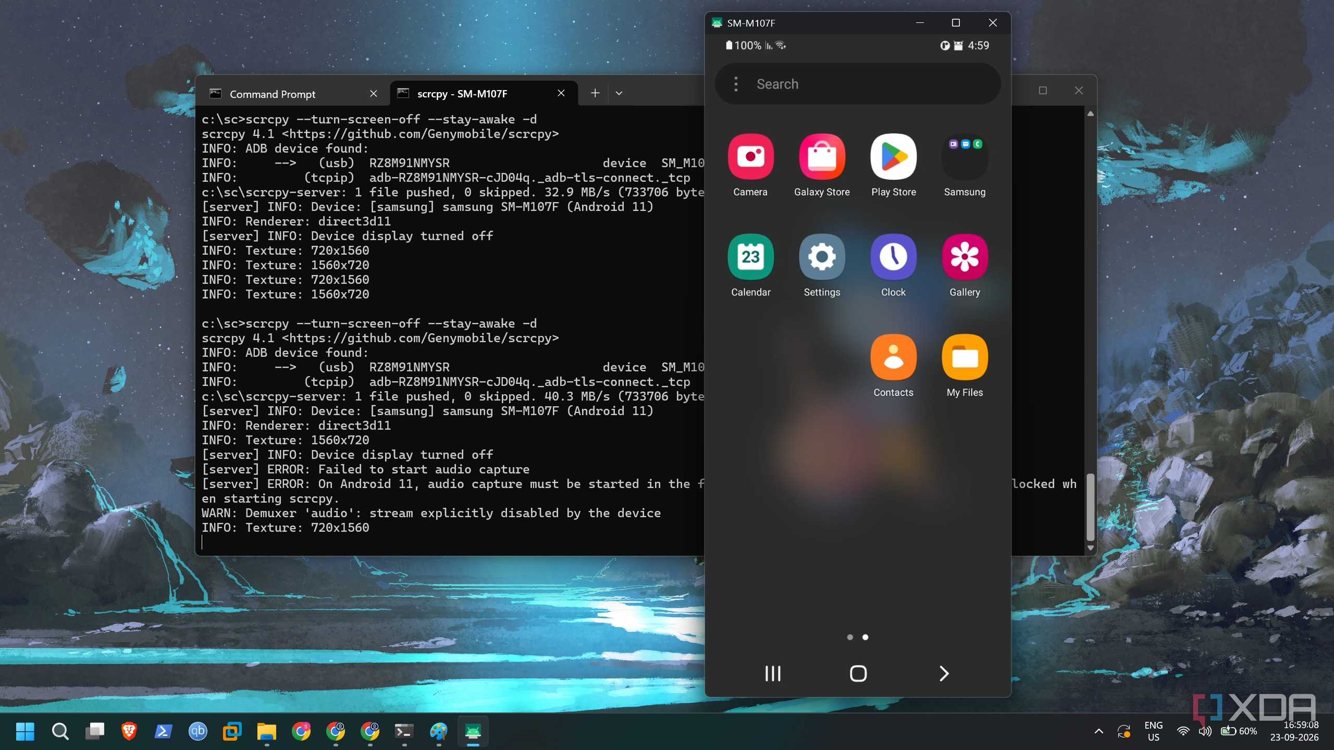Open qBittorrent from the taskbar
Viewport: 1334px width, 750px height.
point(197,731)
